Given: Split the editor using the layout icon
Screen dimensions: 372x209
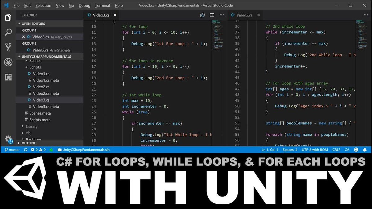Looking at the screenshot, I should 212,15.
